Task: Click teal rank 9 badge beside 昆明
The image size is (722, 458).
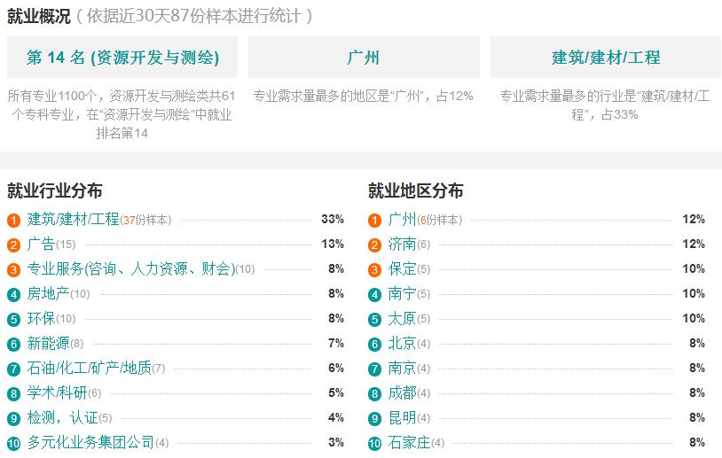Action: [x=375, y=419]
